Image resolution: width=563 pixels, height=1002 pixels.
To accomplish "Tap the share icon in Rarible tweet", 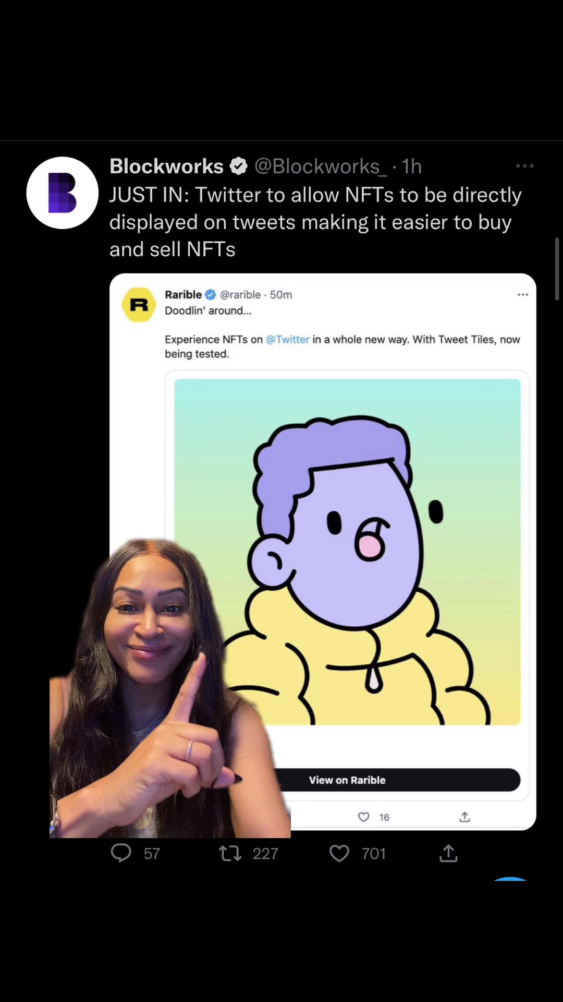I will [x=464, y=817].
